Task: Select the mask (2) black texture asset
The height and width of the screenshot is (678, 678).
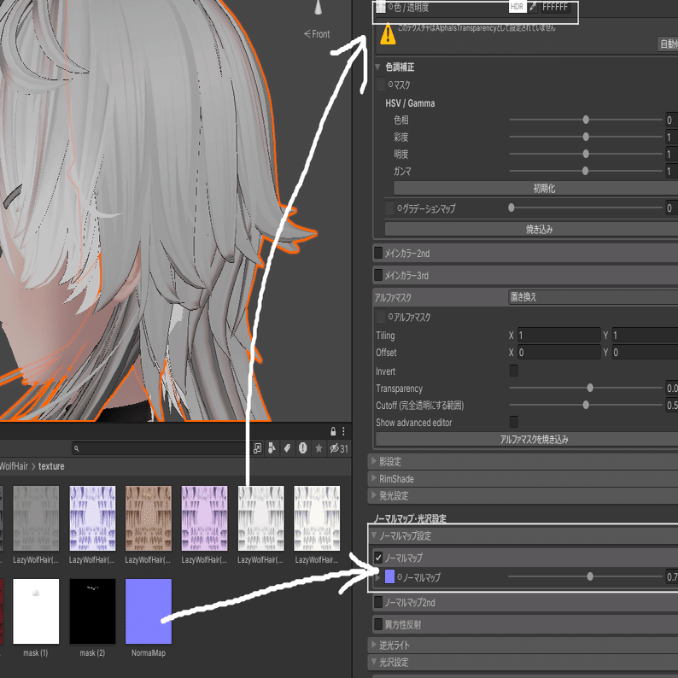Action: pyautogui.click(x=92, y=617)
